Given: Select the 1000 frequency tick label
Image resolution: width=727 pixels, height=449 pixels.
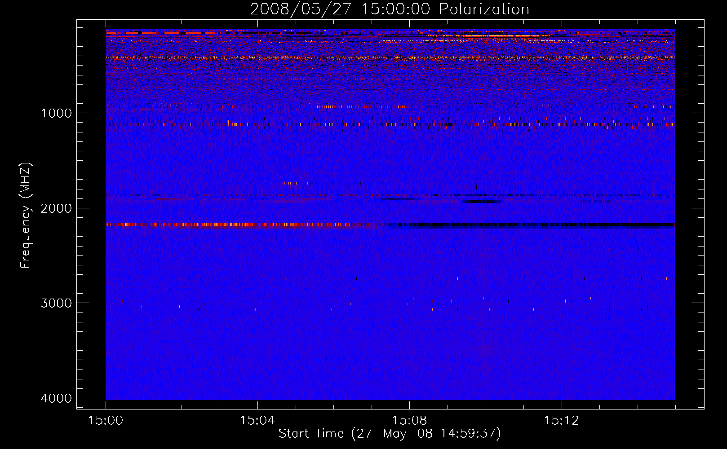Looking at the screenshot, I should [56, 113].
